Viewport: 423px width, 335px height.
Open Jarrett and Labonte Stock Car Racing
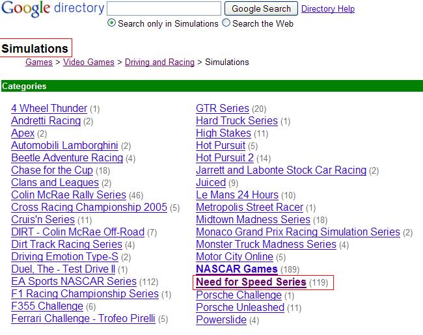tap(281, 170)
